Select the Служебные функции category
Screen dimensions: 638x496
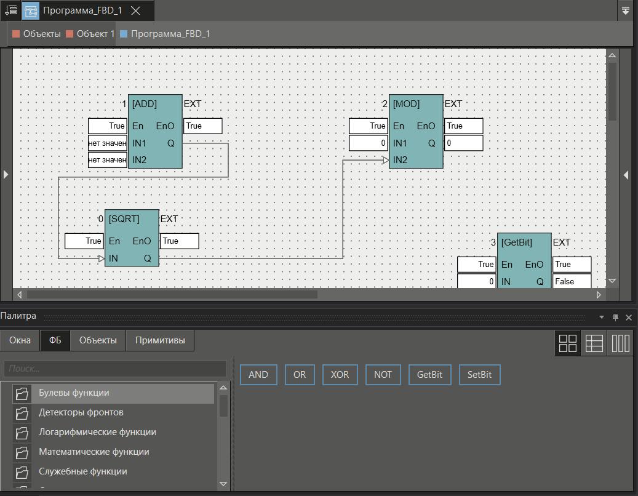pyautogui.click(x=83, y=471)
